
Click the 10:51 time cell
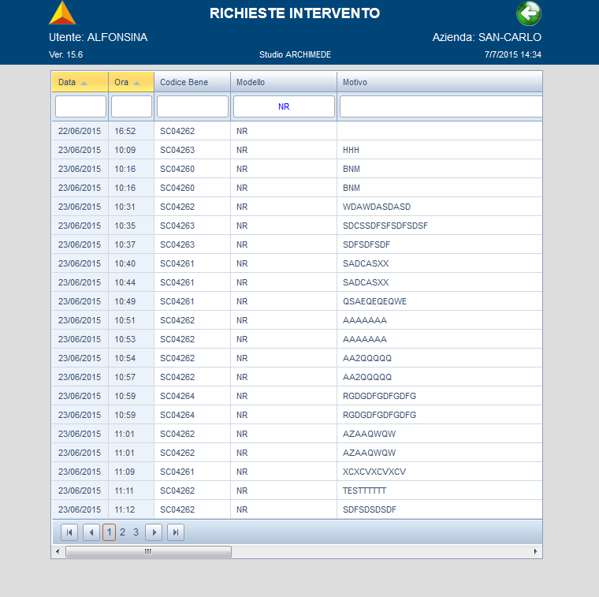[x=131, y=320]
